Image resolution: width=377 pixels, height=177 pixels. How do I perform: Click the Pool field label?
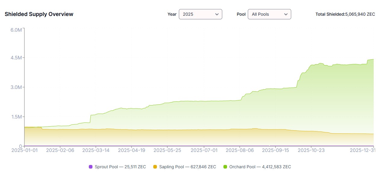tap(241, 14)
